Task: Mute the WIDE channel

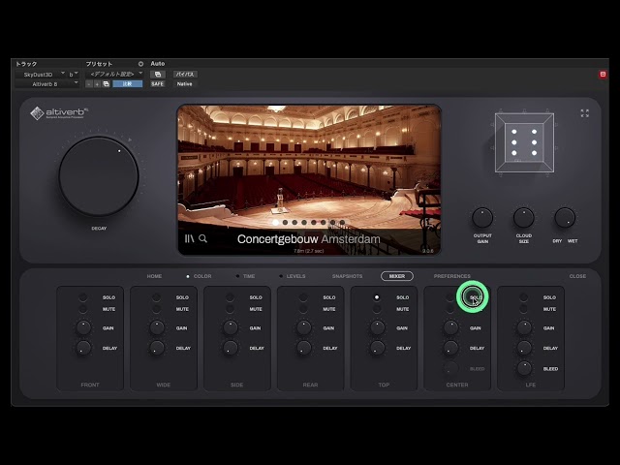Action: (156, 309)
